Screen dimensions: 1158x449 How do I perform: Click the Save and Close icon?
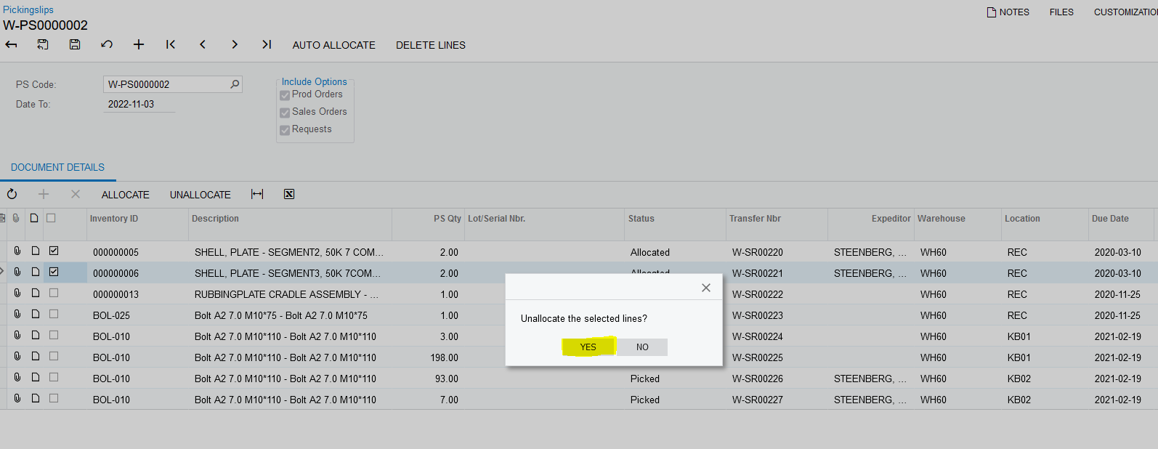[x=43, y=45]
